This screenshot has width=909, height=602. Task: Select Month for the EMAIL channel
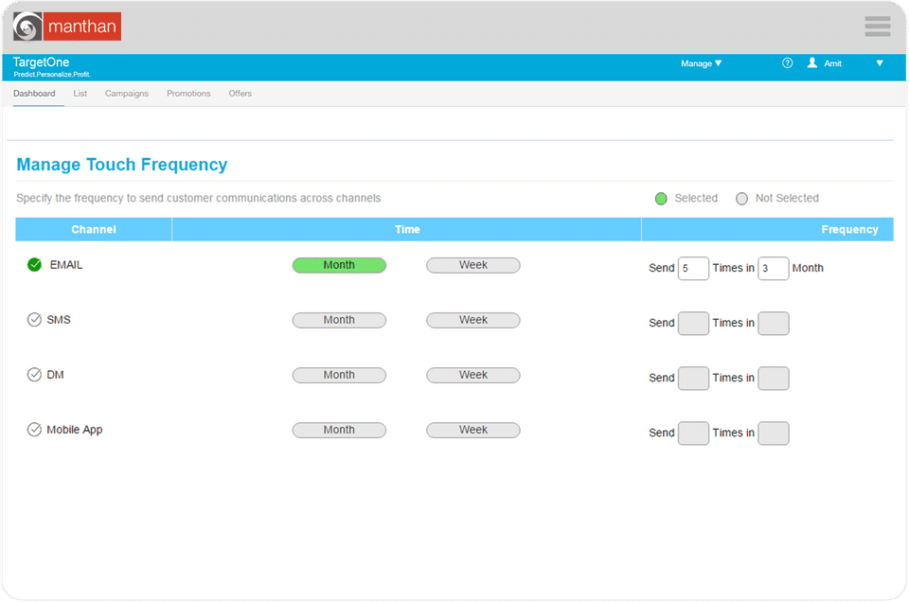[x=339, y=265]
